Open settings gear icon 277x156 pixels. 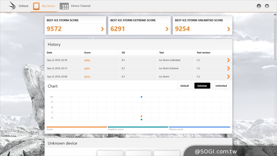[267, 6]
